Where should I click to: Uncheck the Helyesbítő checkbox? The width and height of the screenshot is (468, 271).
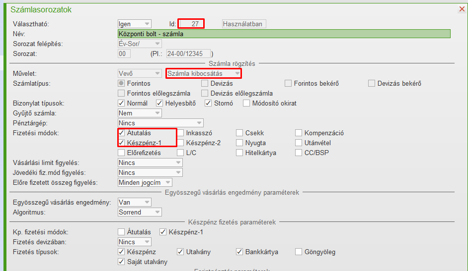(x=159, y=103)
